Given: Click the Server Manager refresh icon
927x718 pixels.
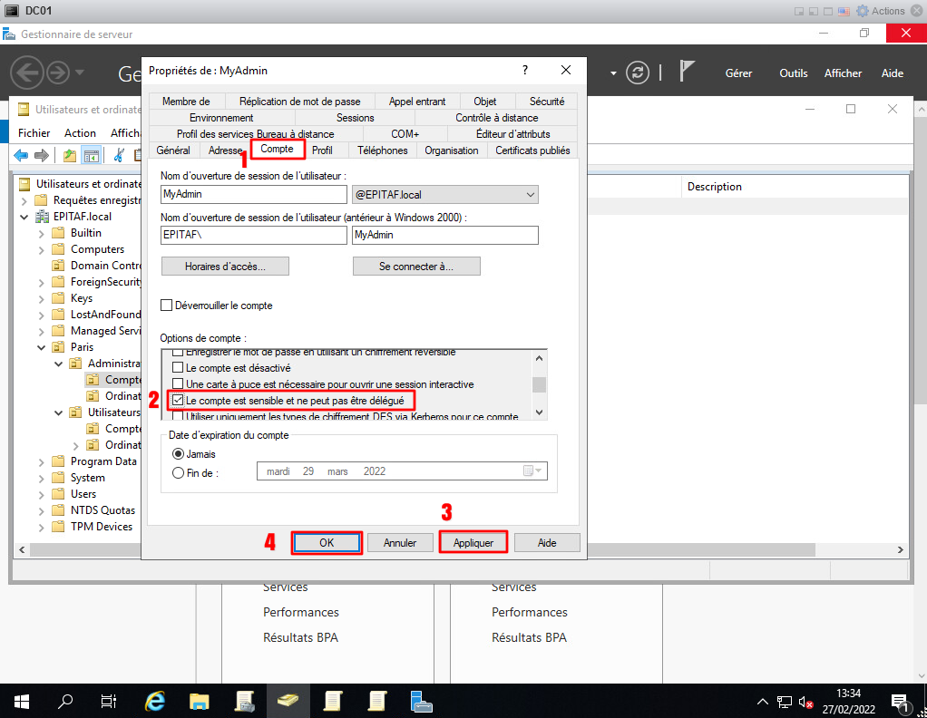Looking at the screenshot, I should pyautogui.click(x=639, y=73).
